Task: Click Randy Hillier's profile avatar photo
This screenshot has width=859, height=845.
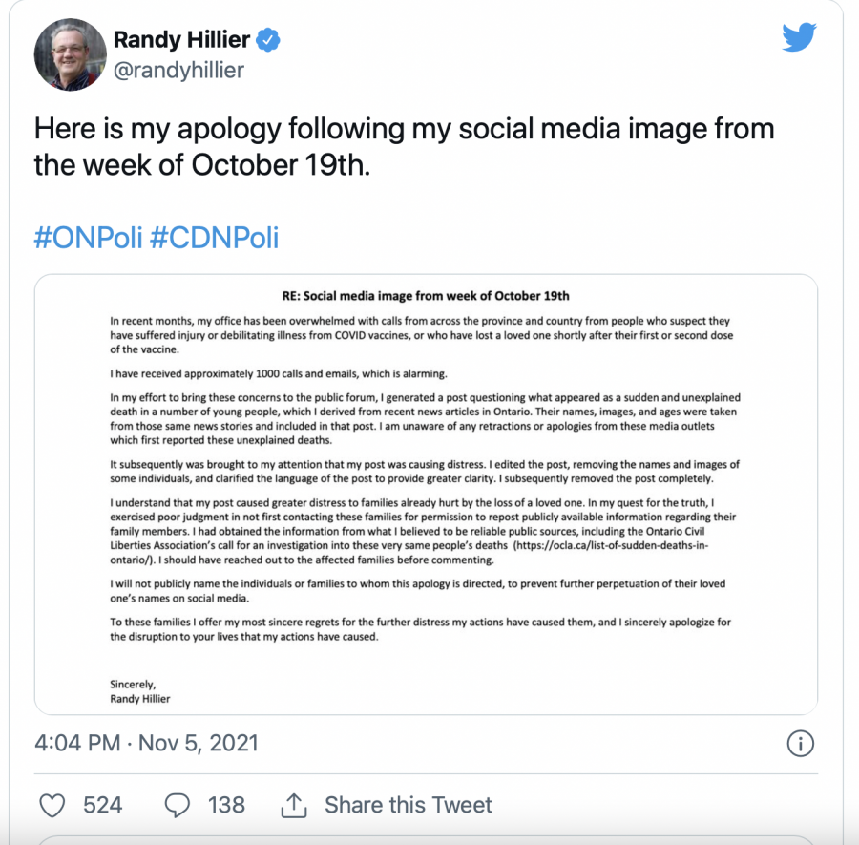Action: pyautogui.click(x=70, y=54)
